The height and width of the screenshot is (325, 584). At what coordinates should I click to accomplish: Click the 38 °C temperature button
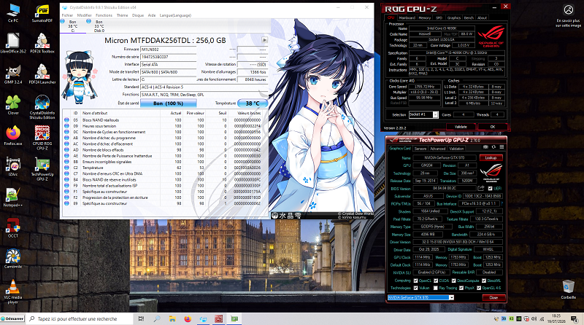point(252,103)
